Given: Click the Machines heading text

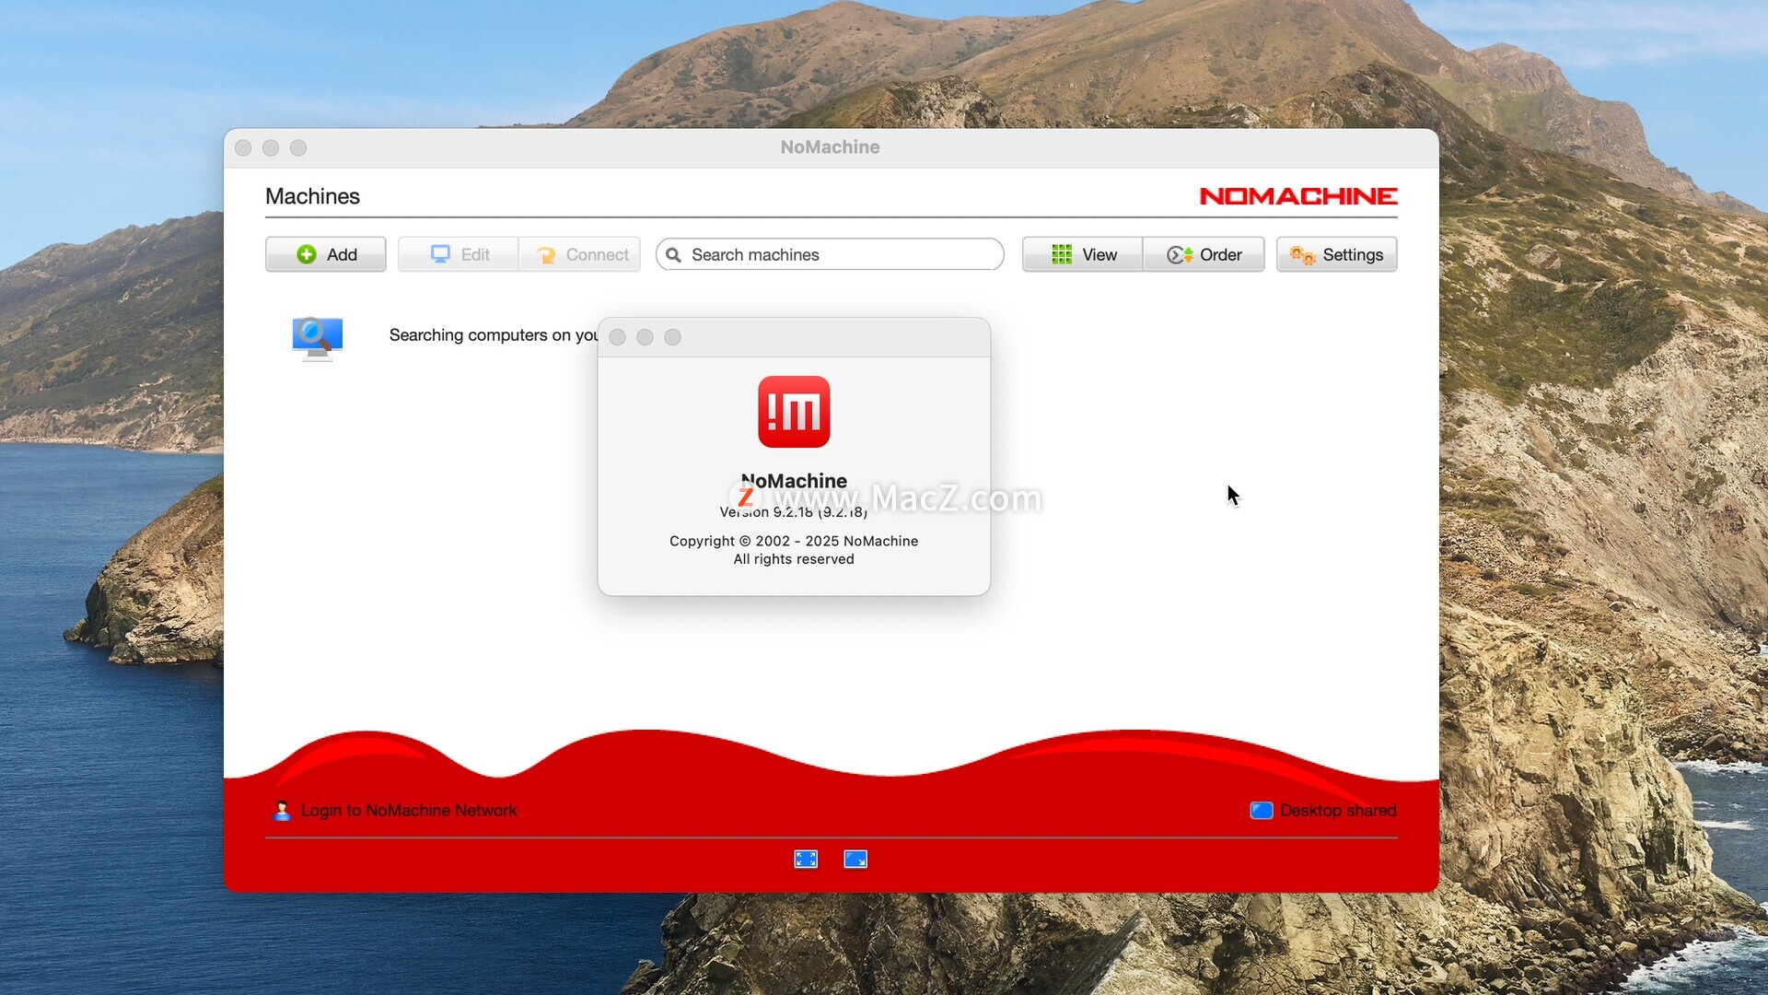Looking at the screenshot, I should (312, 196).
